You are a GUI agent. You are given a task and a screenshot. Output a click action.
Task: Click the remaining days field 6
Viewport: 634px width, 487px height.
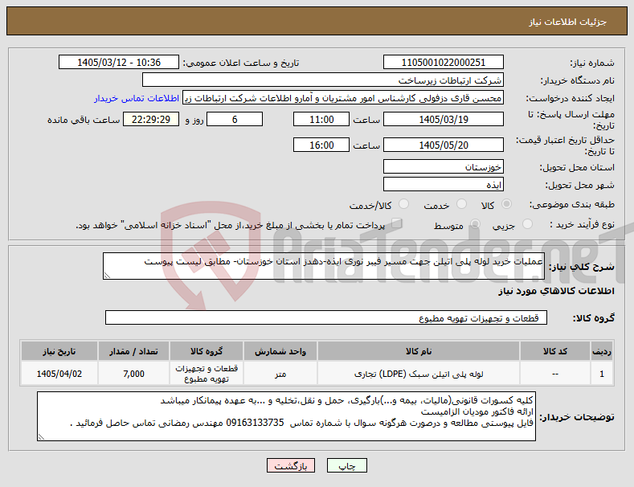click(x=235, y=119)
